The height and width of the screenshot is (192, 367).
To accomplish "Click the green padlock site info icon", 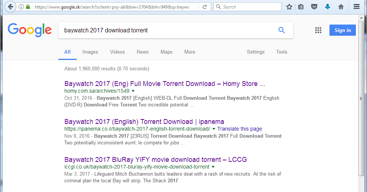I will [28, 7].
